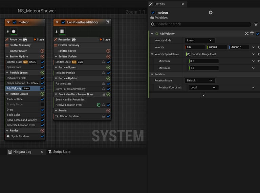Click Random Range Float dynamic input icon

click(188, 54)
